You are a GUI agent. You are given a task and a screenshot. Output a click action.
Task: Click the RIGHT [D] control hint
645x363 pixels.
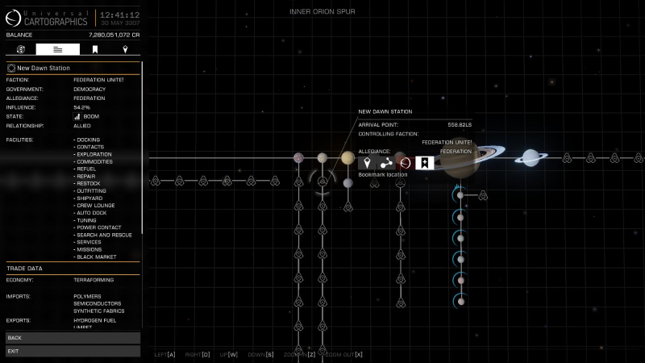pos(198,354)
